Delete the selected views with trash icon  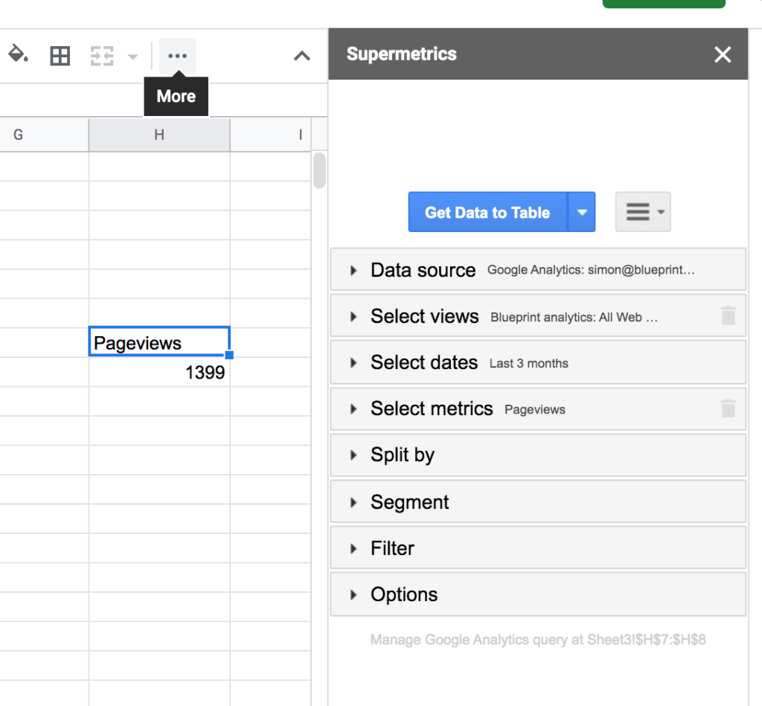point(729,316)
